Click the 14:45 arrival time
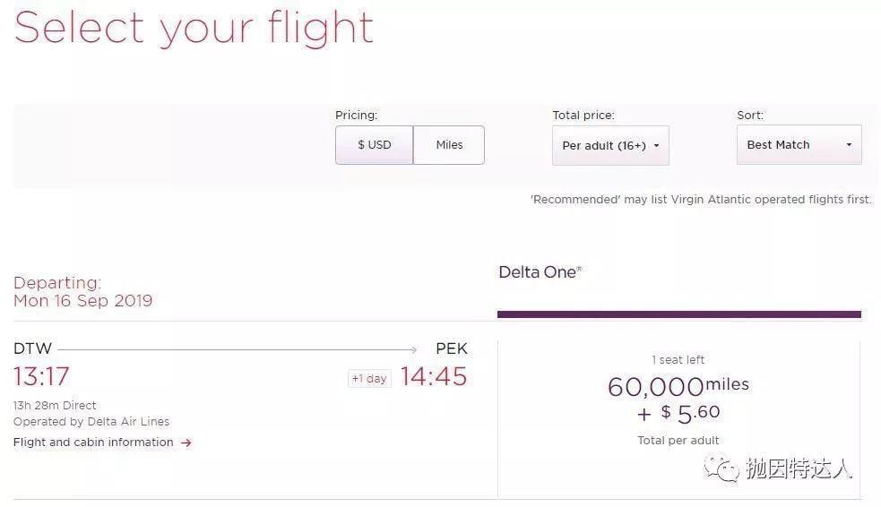The height and width of the screenshot is (507, 881). pyautogui.click(x=434, y=376)
